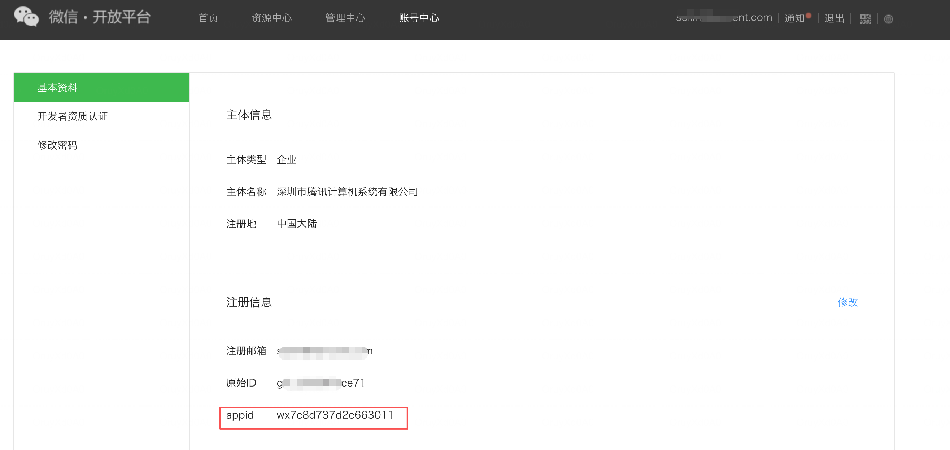Click the red notification dot
This screenshot has width=950, height=450.
pos(809,16)
